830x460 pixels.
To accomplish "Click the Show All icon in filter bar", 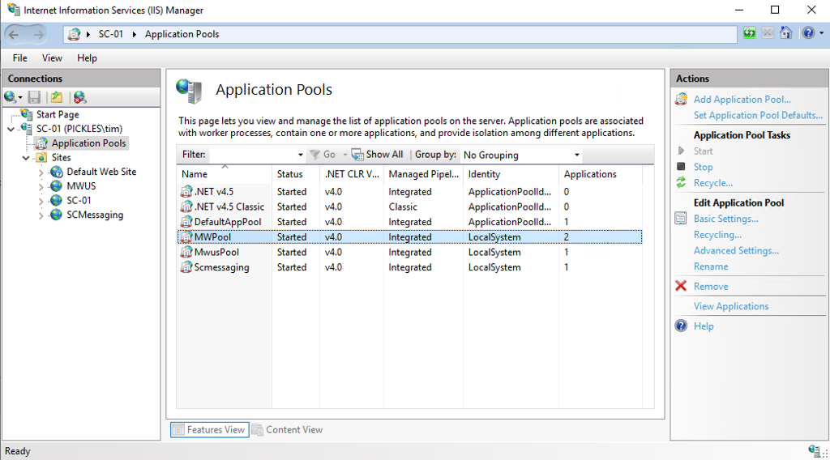I will pos(357,155).
